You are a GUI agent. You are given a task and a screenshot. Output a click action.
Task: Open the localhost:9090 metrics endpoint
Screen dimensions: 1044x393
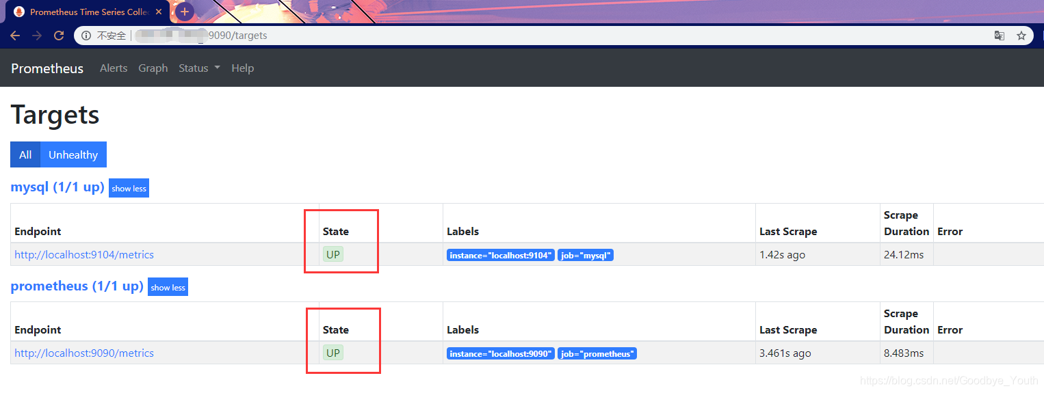(x=84, y=353)
